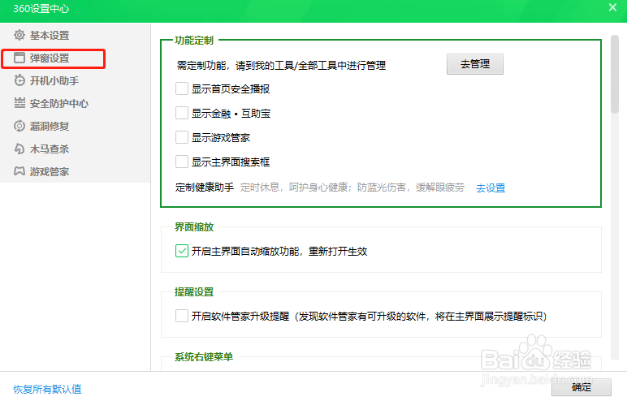Enable 显示金融·互助宝 checkbox
627x401 pixels.
click(182, 113)
